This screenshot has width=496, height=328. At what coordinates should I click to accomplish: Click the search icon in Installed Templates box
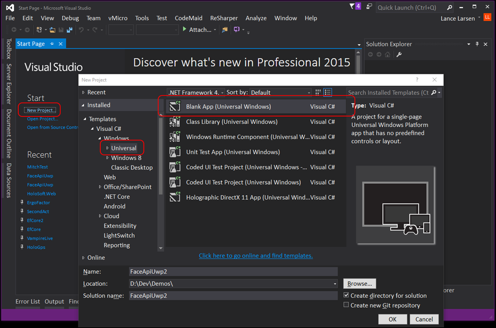click(x=434, y=92)
